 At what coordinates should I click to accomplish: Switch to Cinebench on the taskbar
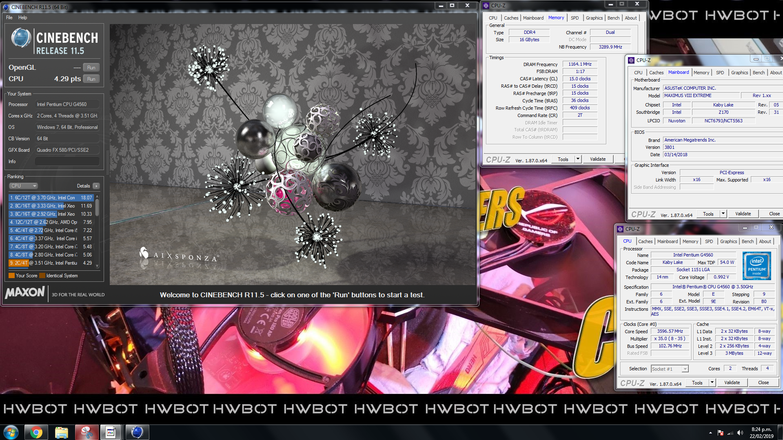[137, 432]
